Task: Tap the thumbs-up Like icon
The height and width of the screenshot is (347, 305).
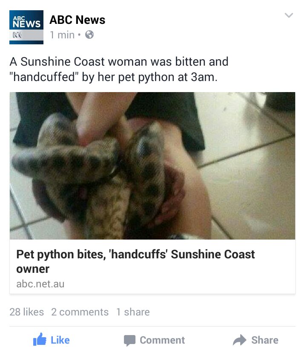Action: tap(40, 339)
